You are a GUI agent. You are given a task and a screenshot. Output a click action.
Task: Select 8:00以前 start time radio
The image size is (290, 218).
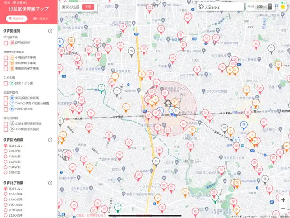pyautogui.click(x=5, y=151)
